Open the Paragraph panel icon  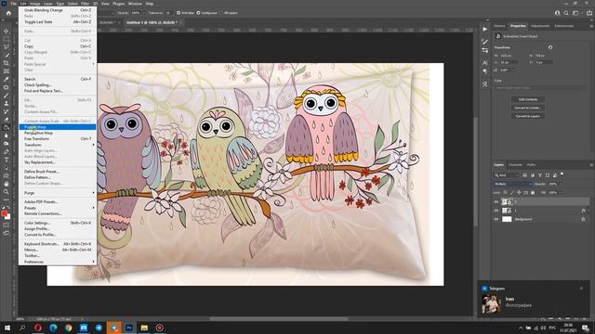pyautogui.click(x=485, y=71)
